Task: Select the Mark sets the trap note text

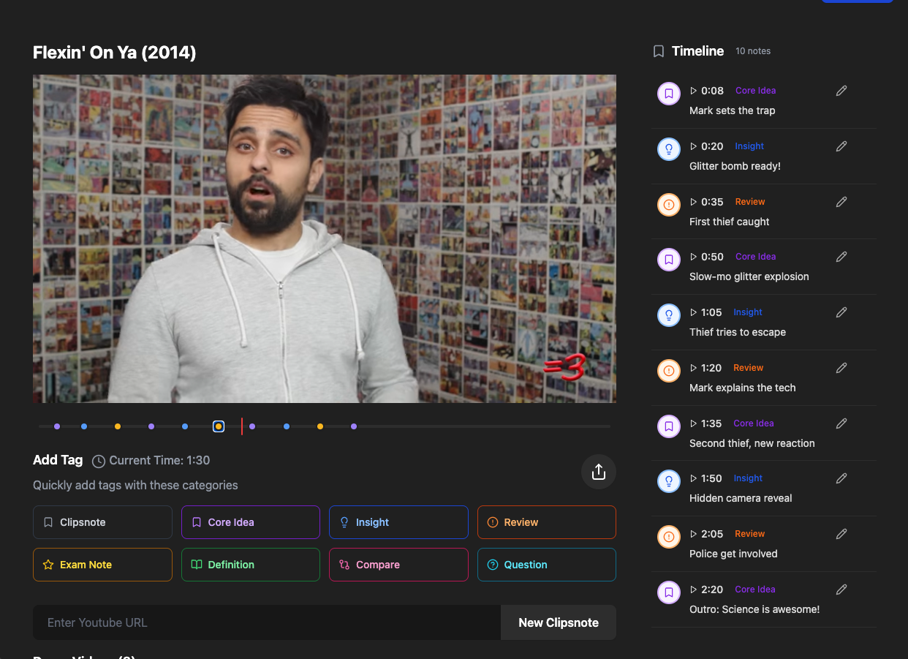Action: pyautogui.click(x=733, y=110)
